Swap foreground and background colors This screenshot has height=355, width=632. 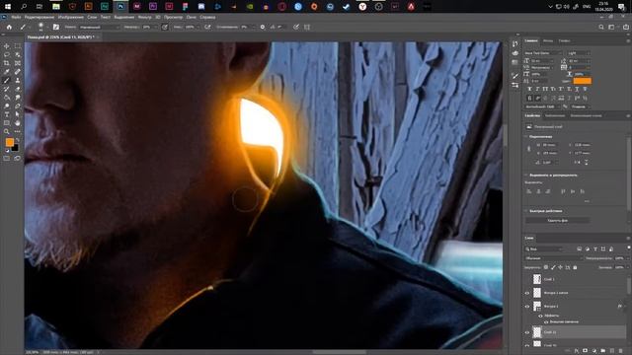coord(17,140)
